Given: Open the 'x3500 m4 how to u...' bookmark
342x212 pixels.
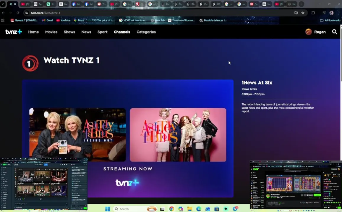Looking at the screenshot, I should point(133,20).
